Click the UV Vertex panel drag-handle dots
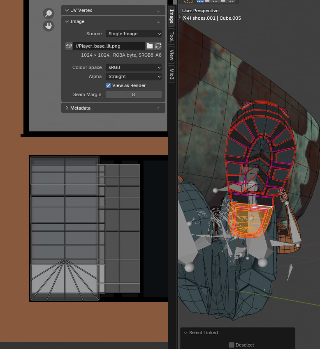The width and height of the screenshot is (320, 349). pyautogui.click(x=159, y=10)
